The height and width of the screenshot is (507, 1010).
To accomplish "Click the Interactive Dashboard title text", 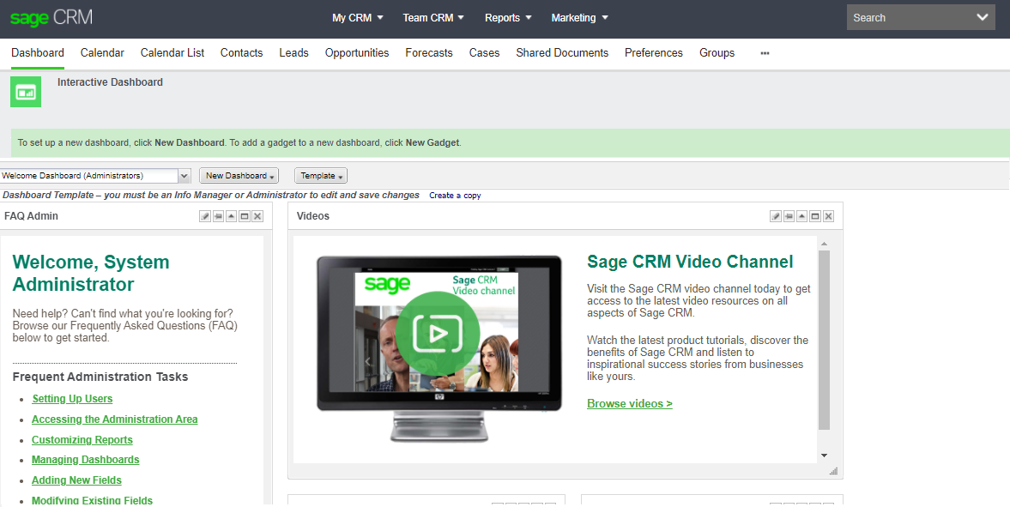I will (x=110, y=82).
